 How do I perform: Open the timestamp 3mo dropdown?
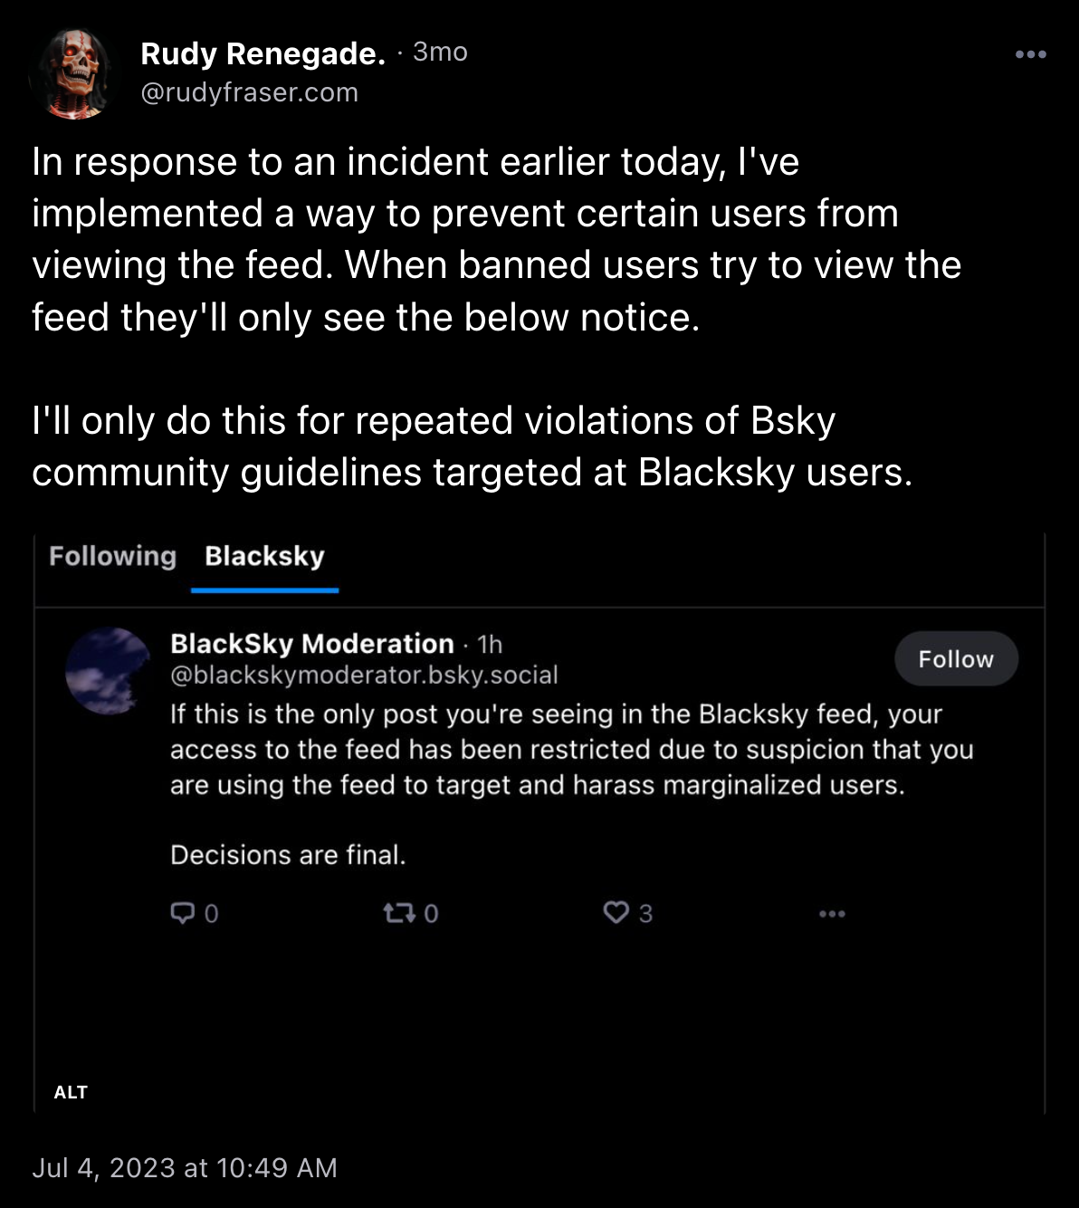click(x=439, y=53)
